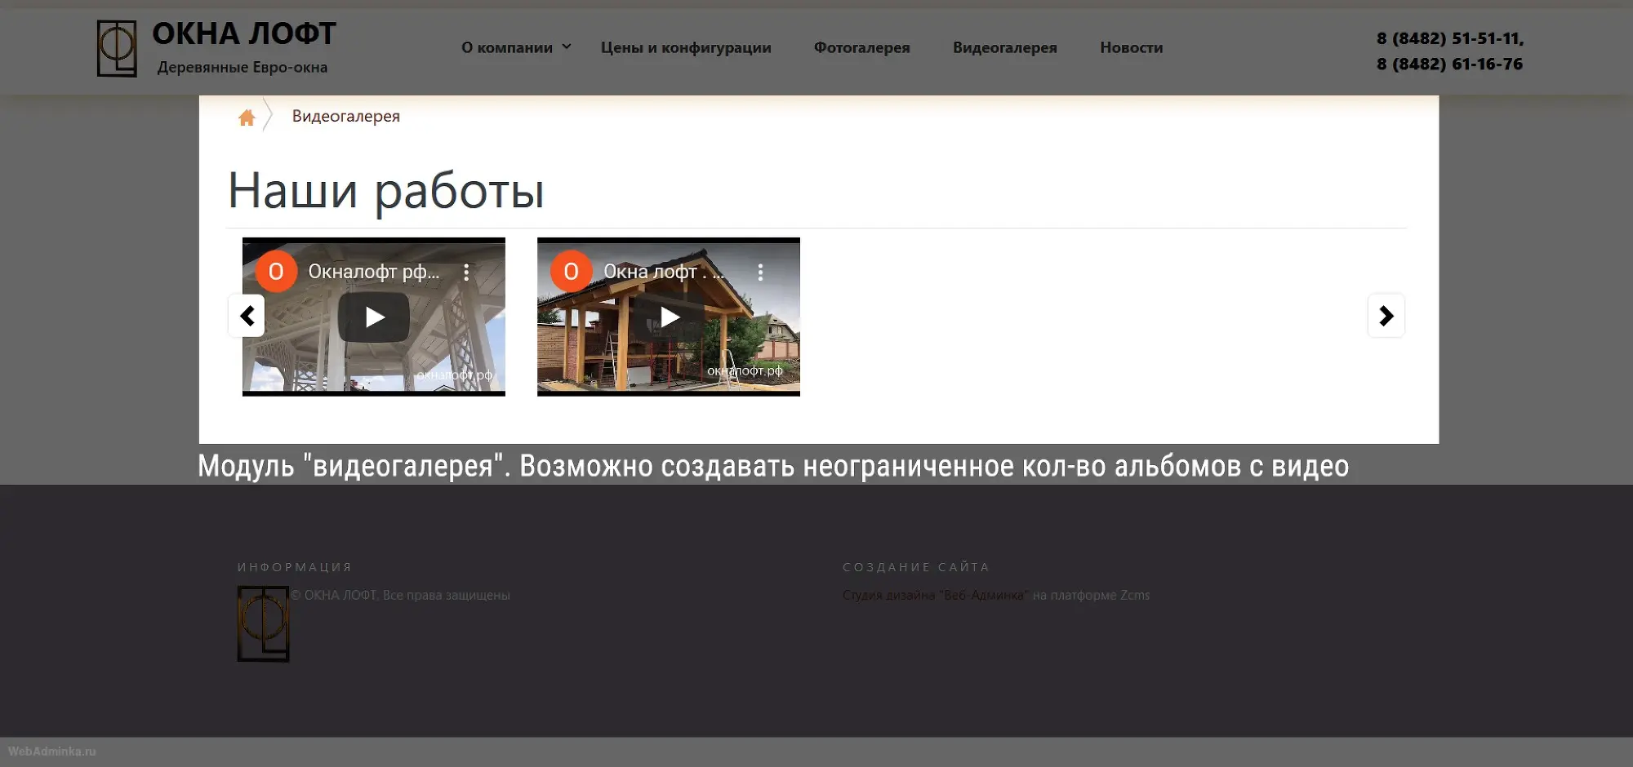Viewport: 1633px width, 767px height.
Task: Play the Окналофт рф gazebo video
Action: point(374,317)
